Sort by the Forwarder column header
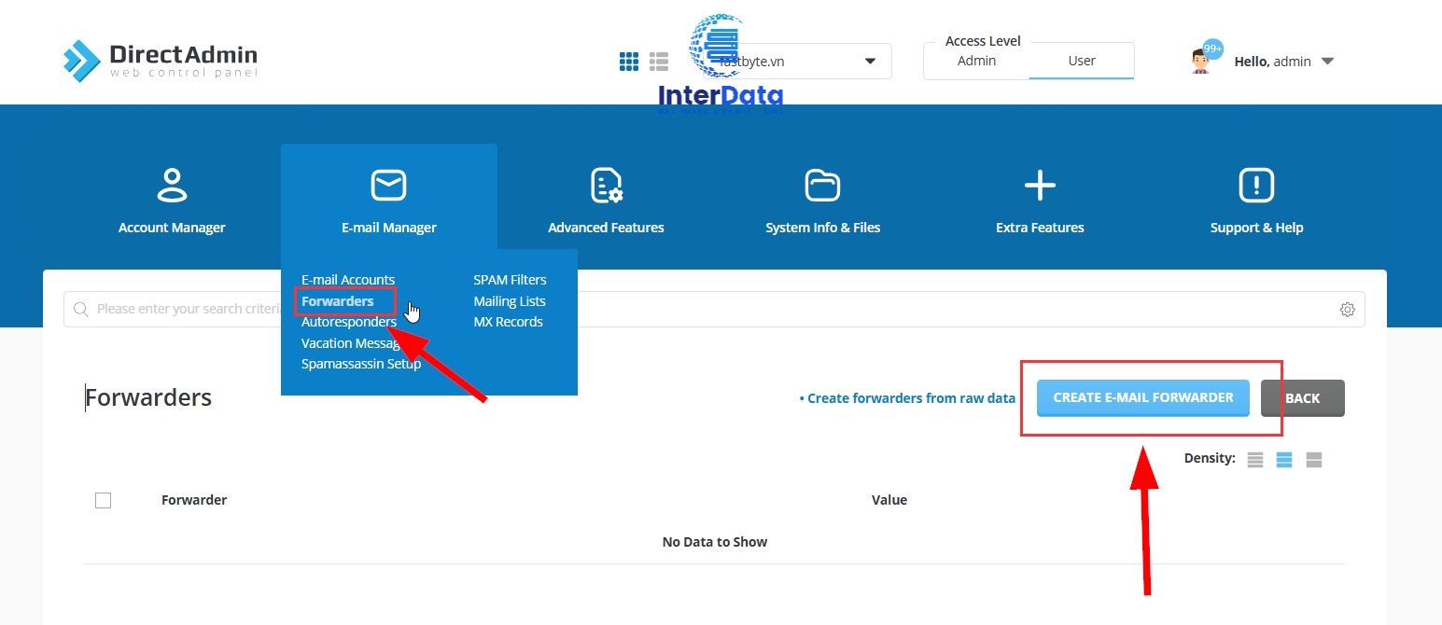 point(194,500)
